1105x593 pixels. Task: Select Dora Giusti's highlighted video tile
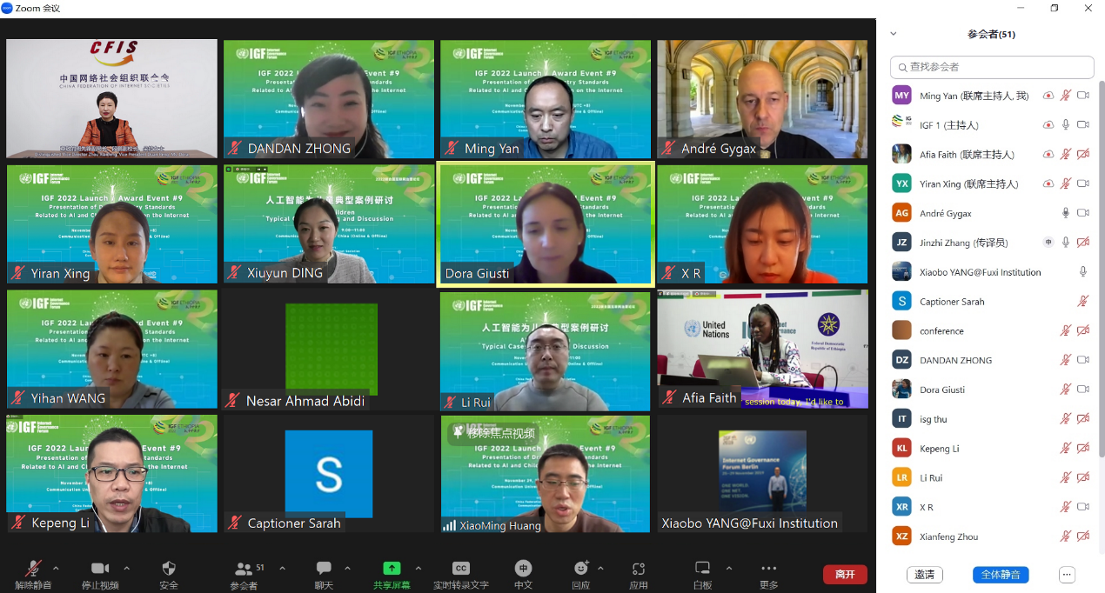pos(545,223)
